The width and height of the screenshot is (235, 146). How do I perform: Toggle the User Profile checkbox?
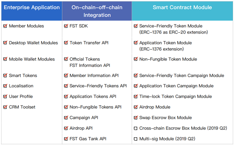click(x=5, y=97)
